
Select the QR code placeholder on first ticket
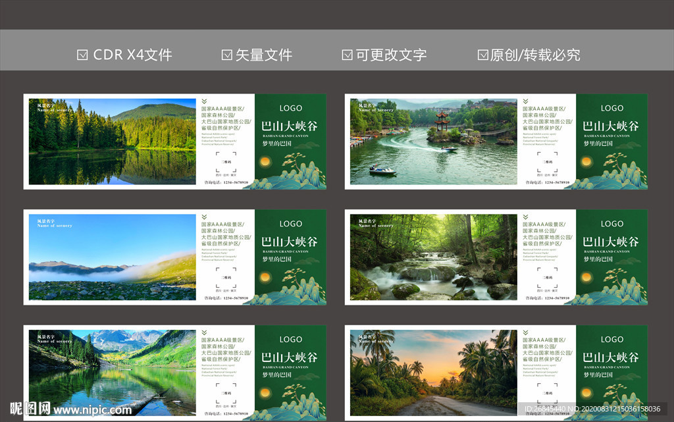pyautogui.click(x=226, y=161)
